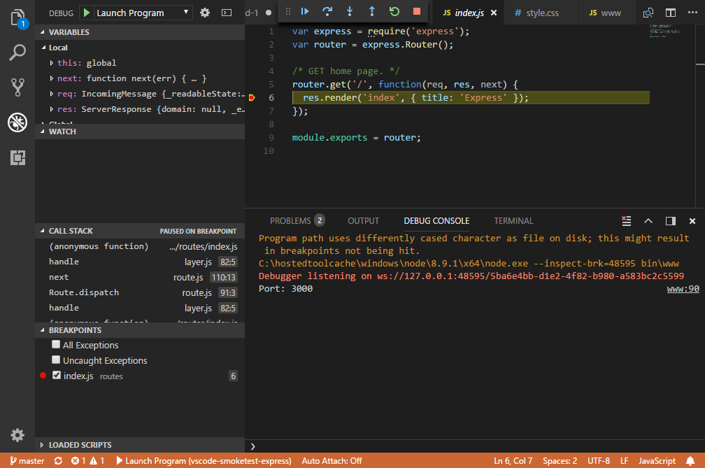Step into in debug toolbar
This screenshot has height=468, width=705.
point(350,11)
